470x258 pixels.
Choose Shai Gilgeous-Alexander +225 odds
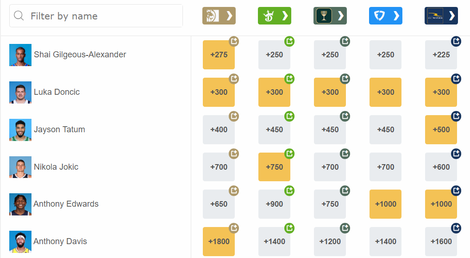click(x=441, y=55)
